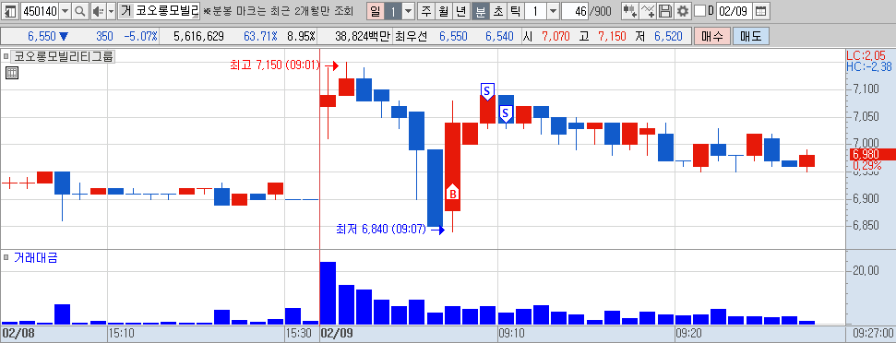Click the data grid table icon

[x=11, y=73]
